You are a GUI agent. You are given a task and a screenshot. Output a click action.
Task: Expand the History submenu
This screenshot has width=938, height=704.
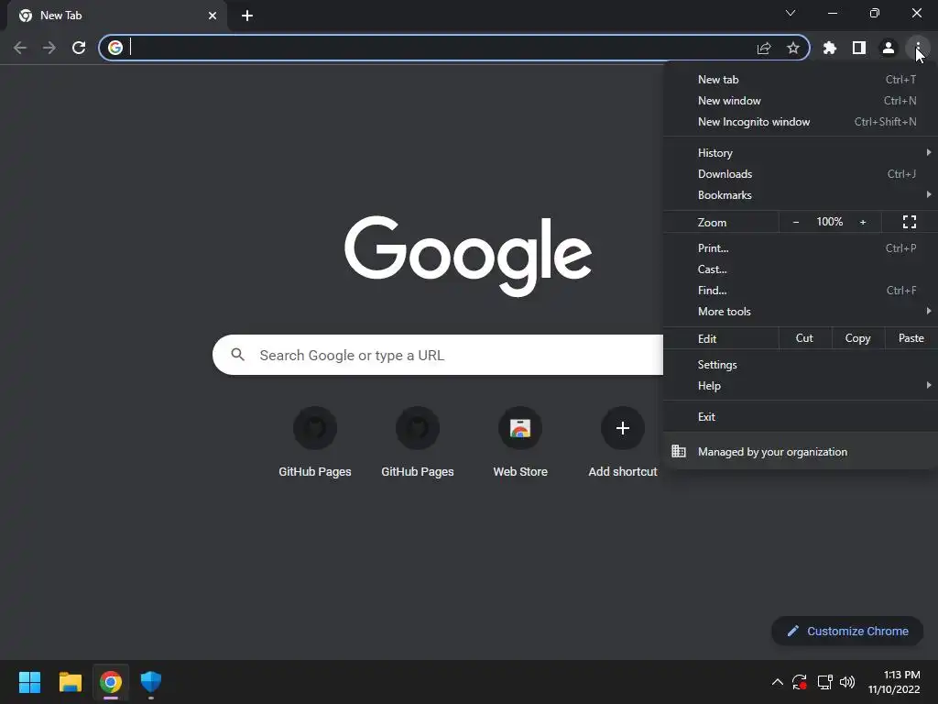(801, 153)
